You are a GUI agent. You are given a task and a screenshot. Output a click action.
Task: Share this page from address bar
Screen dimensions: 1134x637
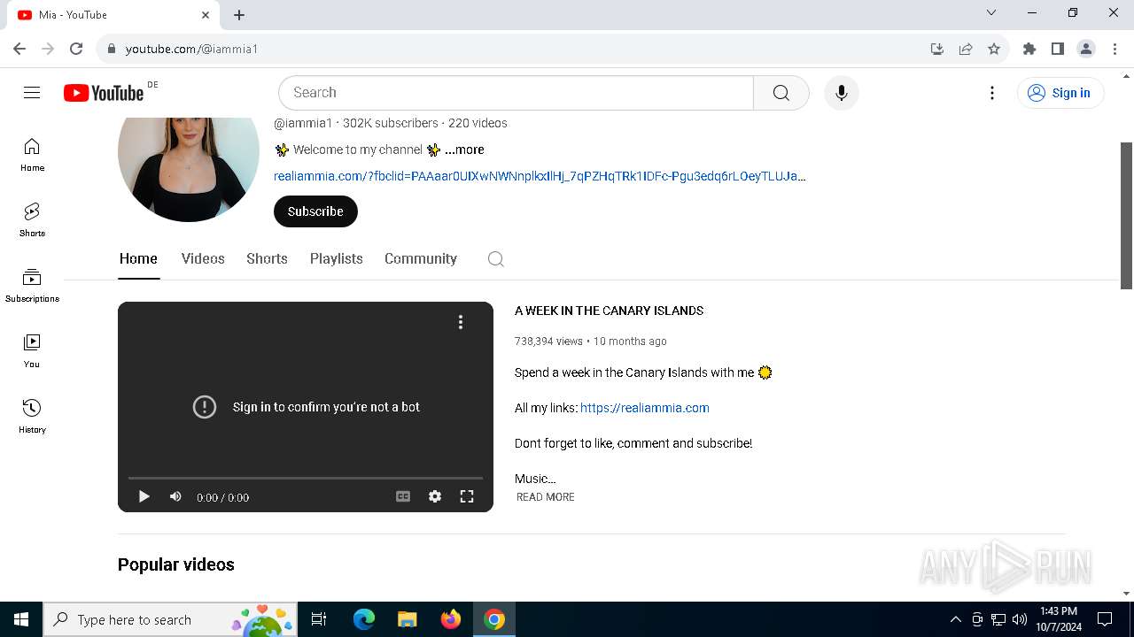pyautogui.click(x=966, y=49)
